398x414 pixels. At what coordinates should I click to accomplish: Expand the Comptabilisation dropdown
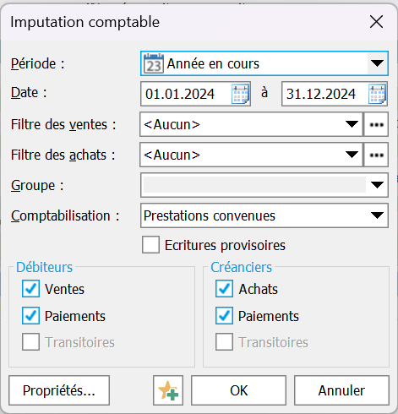point(377,215)
